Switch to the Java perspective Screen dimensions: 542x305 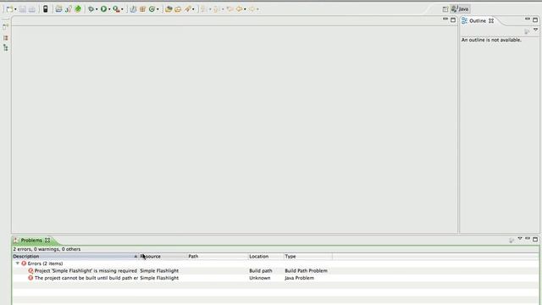pyautogui.click(x=460, y=9)
